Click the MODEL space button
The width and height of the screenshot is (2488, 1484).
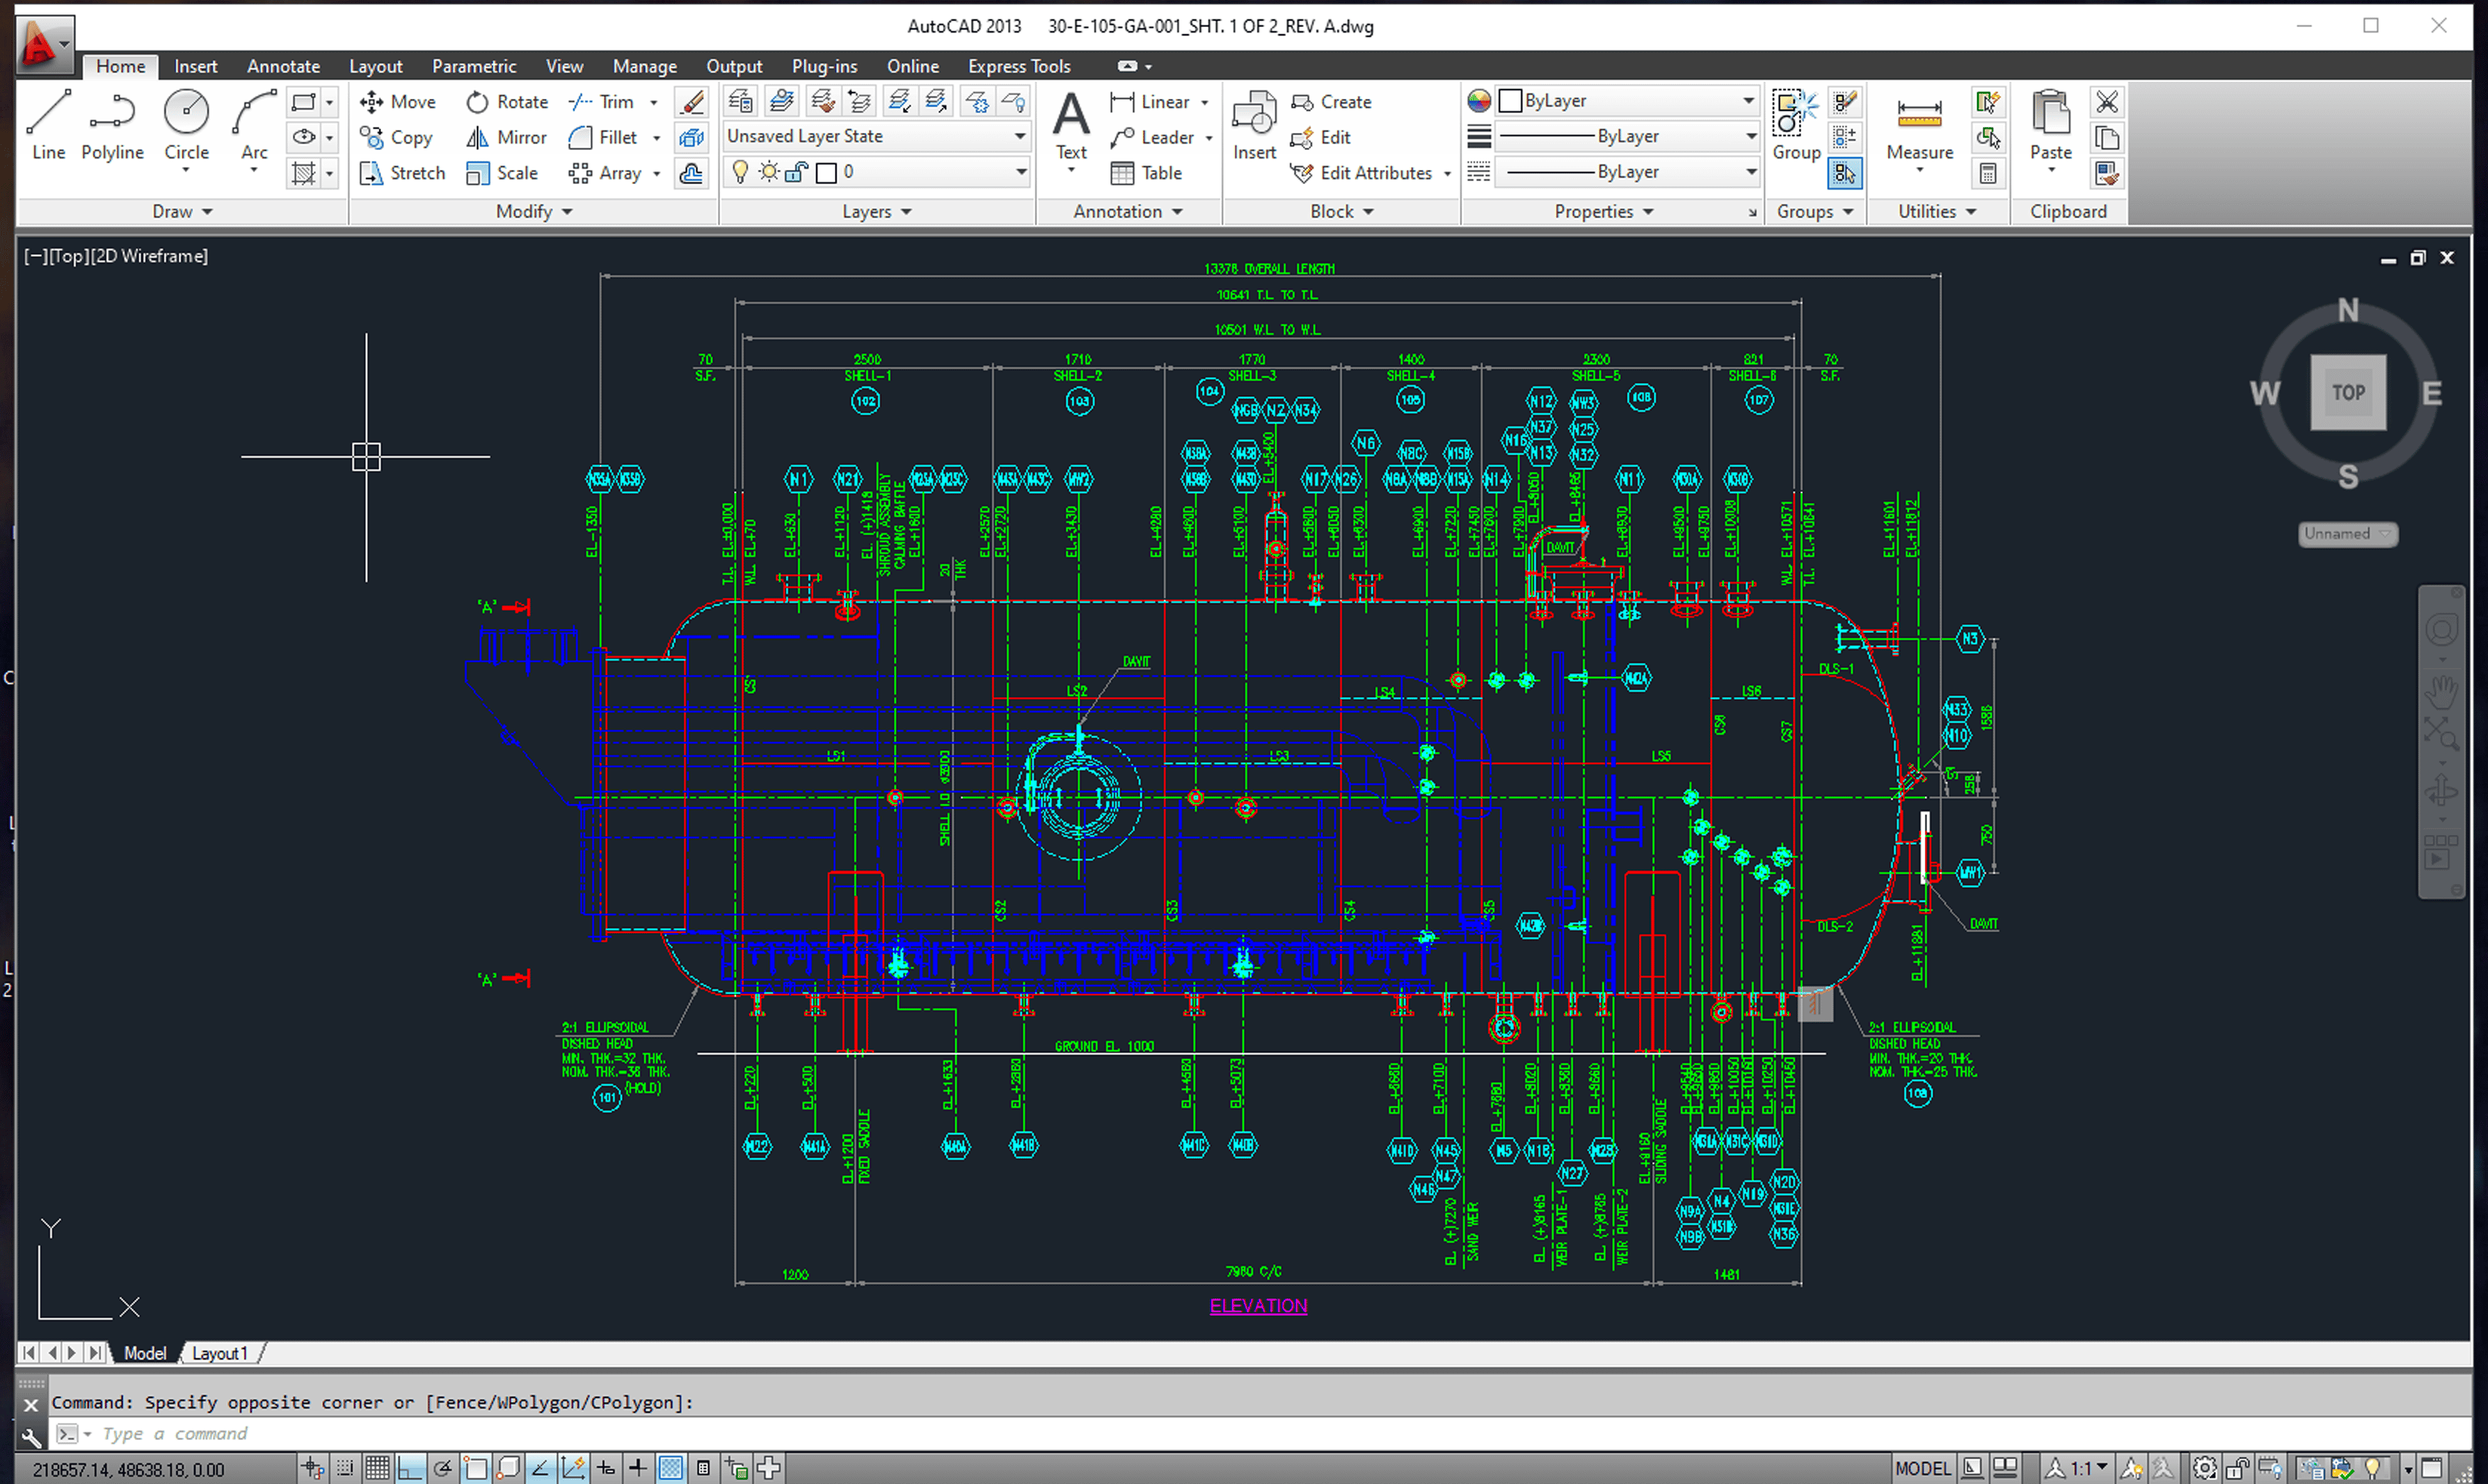pyautogui.click(x=1922, y=1468)
